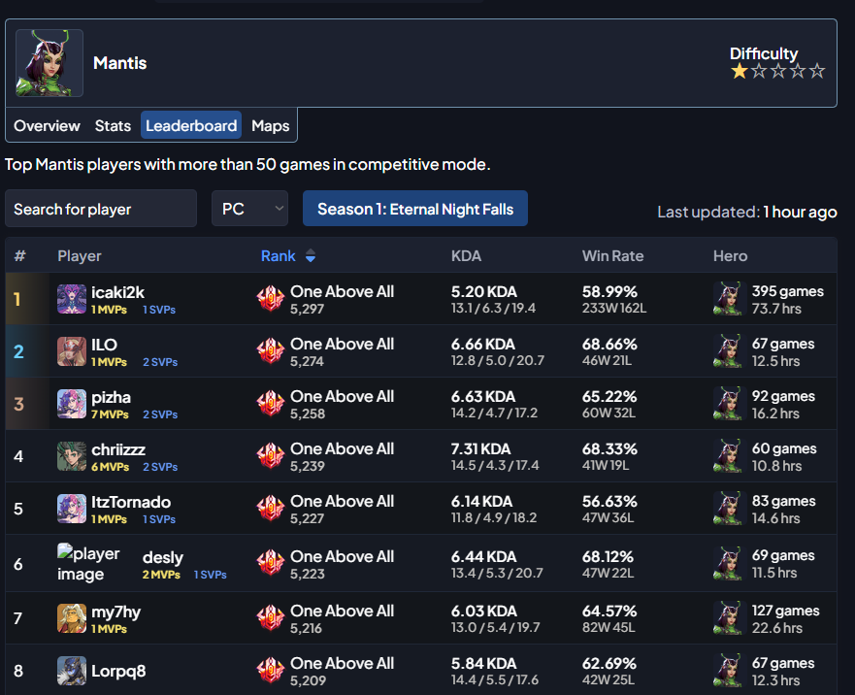Click Mantis hero icon beside 60 games

tap(729, 455)
